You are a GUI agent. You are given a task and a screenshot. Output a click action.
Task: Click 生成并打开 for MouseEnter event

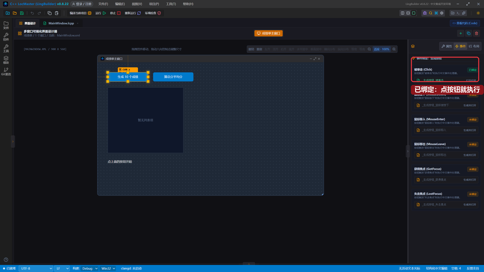[x=470, y=130]
